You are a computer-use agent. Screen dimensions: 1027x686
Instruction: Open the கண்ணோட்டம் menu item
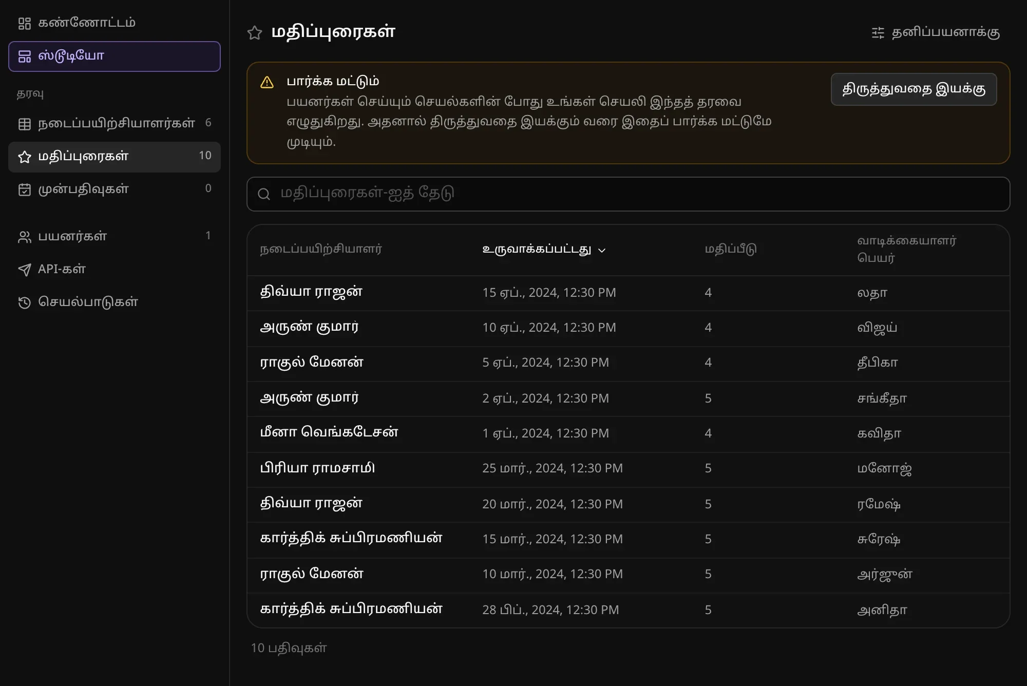115,23
